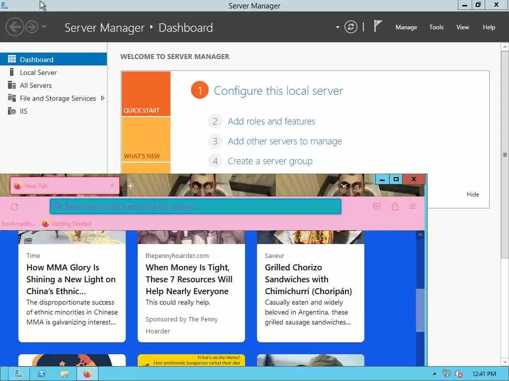Click Server Manager scrollbar up arrow
Screen dimensions: 509x381
505,47
